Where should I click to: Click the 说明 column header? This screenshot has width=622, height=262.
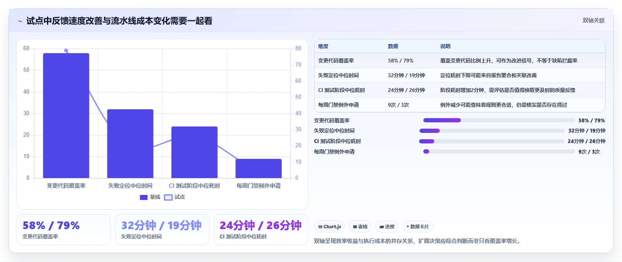pos(445,46)
